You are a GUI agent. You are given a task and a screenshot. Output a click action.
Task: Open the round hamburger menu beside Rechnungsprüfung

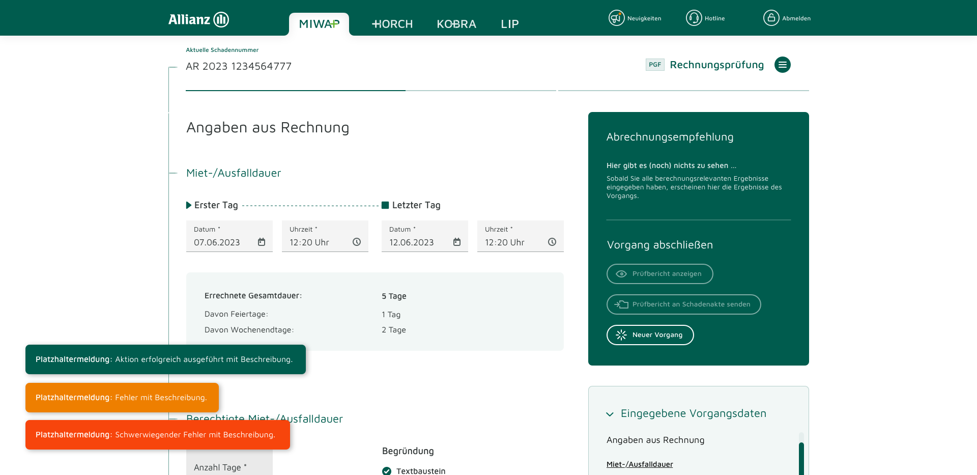(x=782, y=65)
